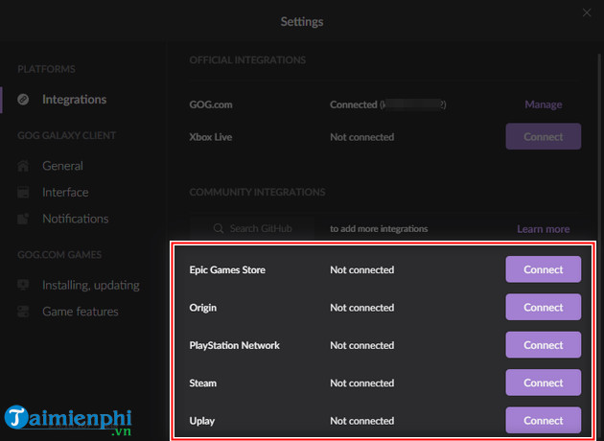Click the Search GitHub field

(252, 228)
